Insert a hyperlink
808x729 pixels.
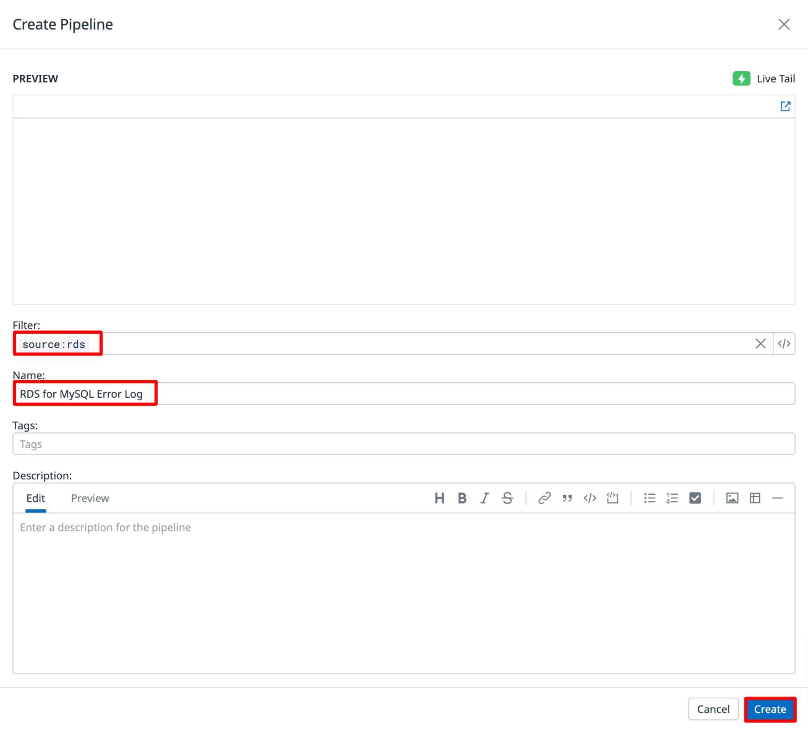coord(544,498)
